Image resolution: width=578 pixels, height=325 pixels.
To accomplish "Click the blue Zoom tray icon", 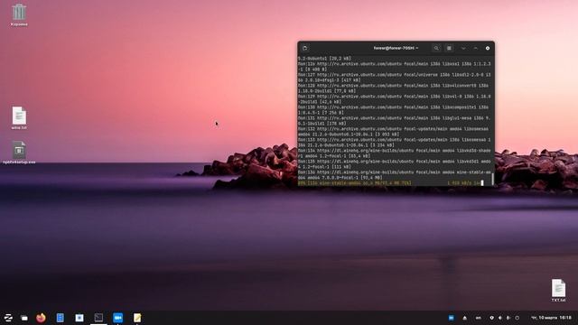I will coord(452,318).
